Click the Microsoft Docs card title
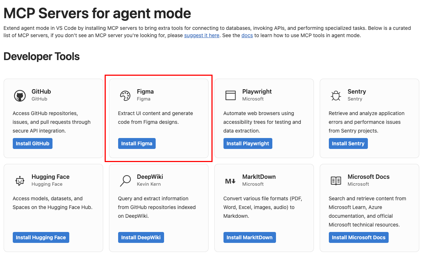The image size is (424, 256). [369, 177]
